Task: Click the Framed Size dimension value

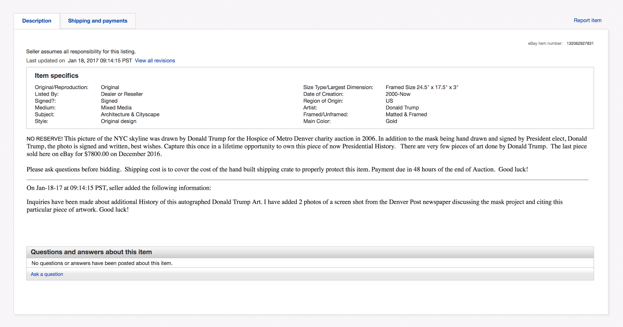Action: [422, 87]
